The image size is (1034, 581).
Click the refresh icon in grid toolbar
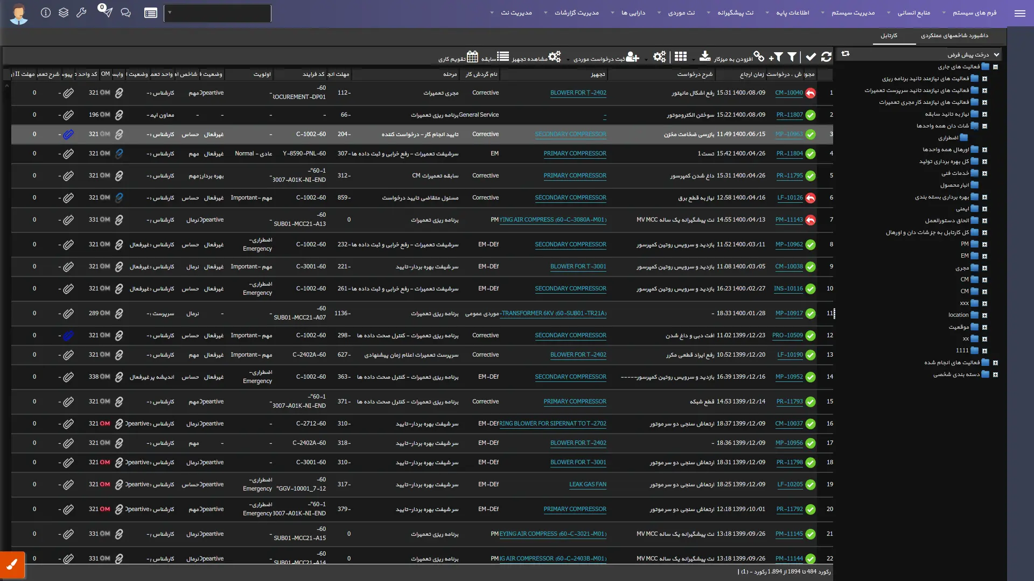tap(826, 56)
